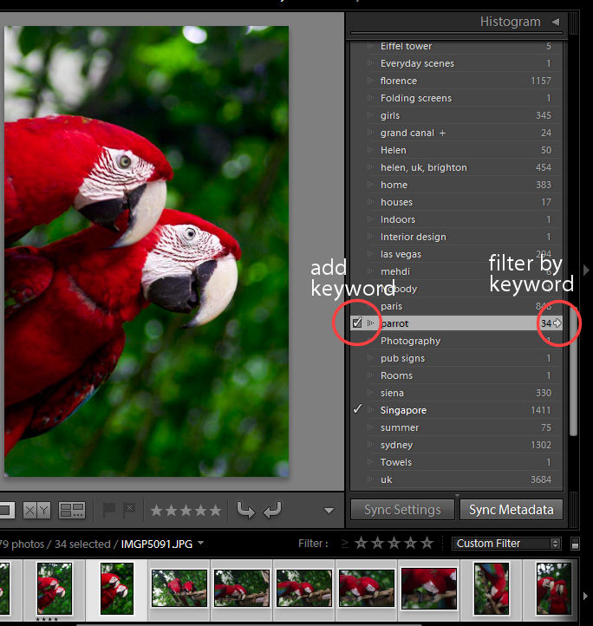Filter by one star in filmstrip filter
The width and height of the screenshot is (593, 626).
362,544
